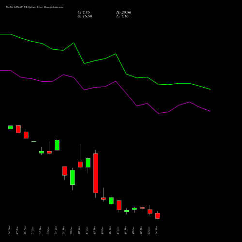Click the 24 Nov date axis label
Viewport: 242px width, 242px height.
[9, 230]
